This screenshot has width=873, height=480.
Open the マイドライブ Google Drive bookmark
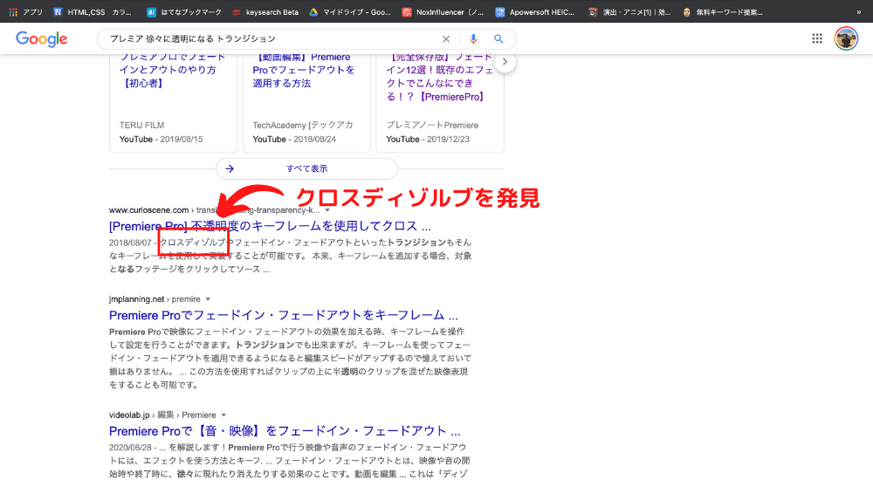350,11
